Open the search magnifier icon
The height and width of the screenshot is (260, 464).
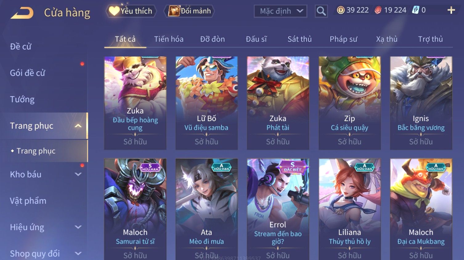(x=321, y=11)
